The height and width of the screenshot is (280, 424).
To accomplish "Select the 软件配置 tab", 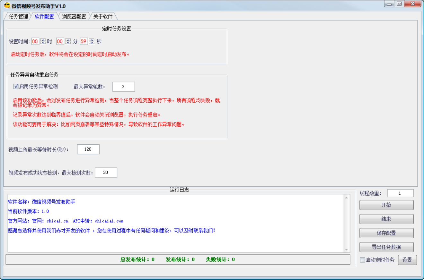I will (44, 17).
